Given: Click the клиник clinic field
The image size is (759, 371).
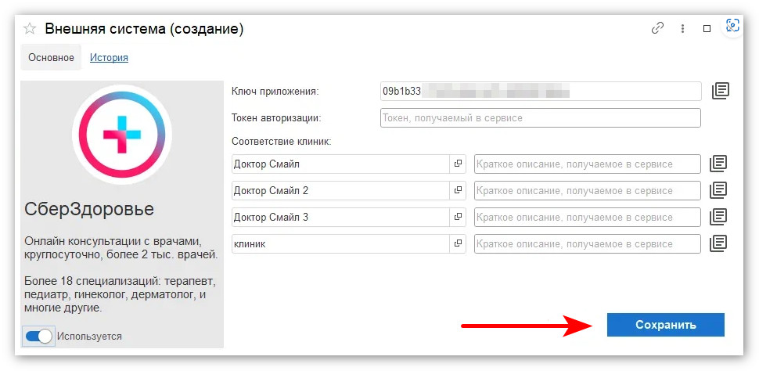Looking at the screenshot, I should pos(341,244).
